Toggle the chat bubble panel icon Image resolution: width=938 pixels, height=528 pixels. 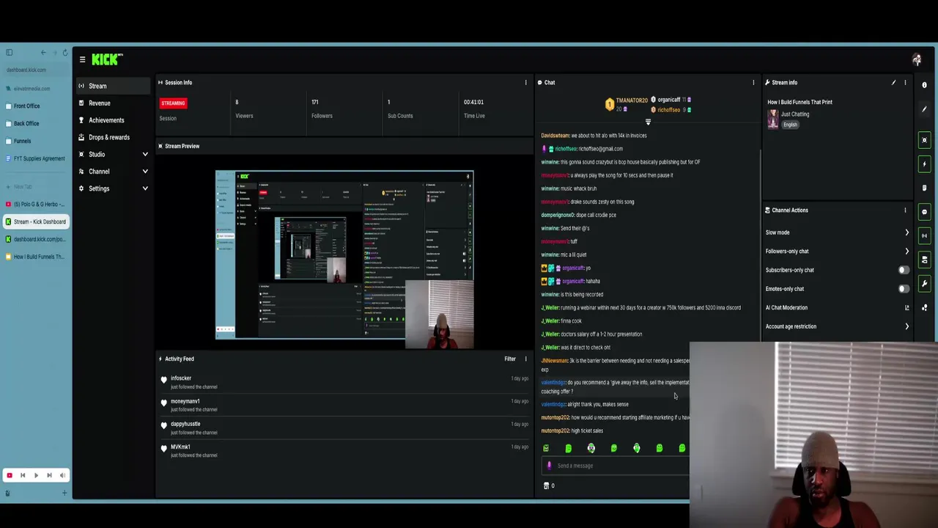click(x=924, y=212)
